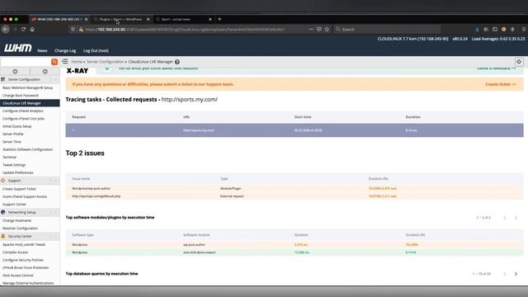Image resolution: width=528 pixels, height=297 pixels.
Task: Click the site security lock icon in address bar
Action: click(x=81, y=30)
